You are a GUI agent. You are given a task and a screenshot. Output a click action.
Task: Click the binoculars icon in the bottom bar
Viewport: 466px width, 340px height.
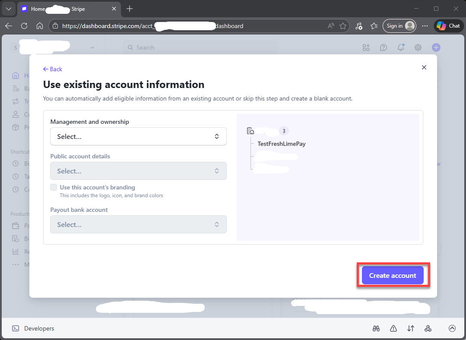376,328
